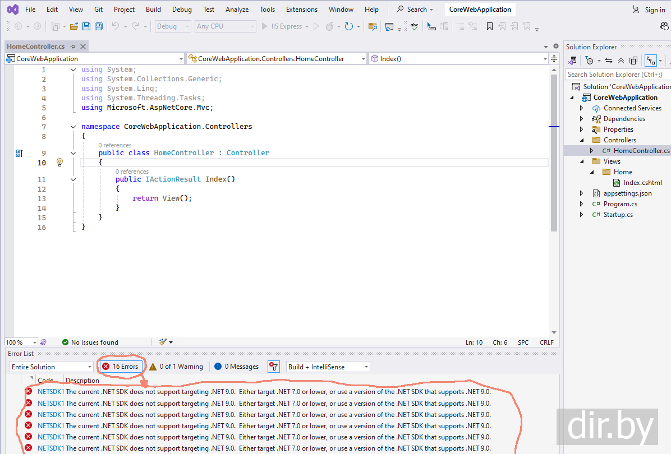Open the Extensions menu
671x454 pixels.
pos(301,10)
